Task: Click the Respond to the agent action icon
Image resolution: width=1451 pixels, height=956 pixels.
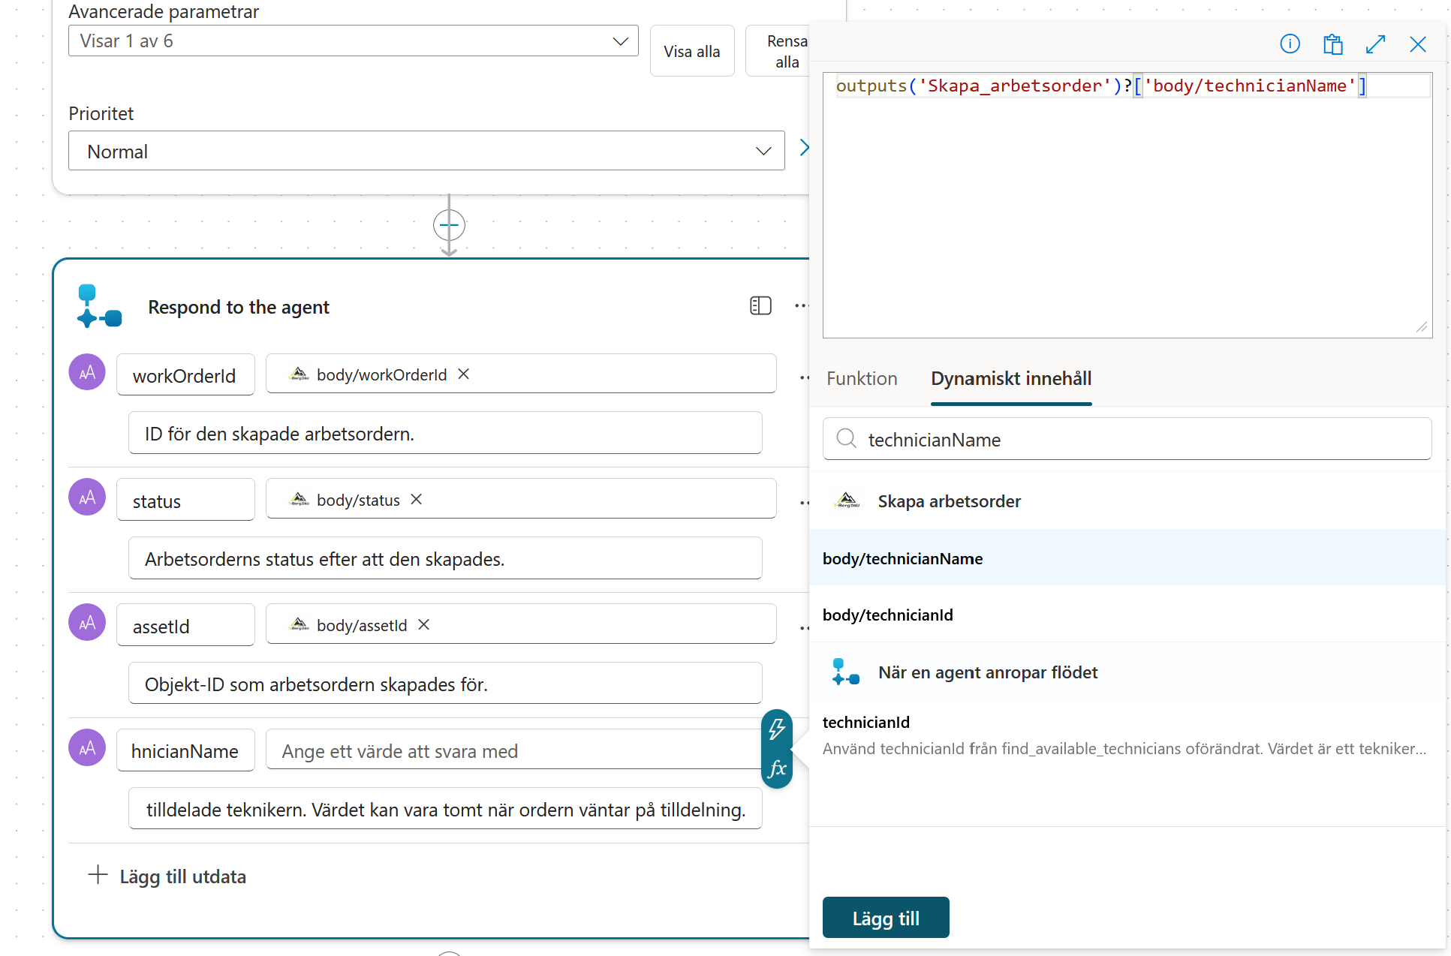Action: (99, 306)
